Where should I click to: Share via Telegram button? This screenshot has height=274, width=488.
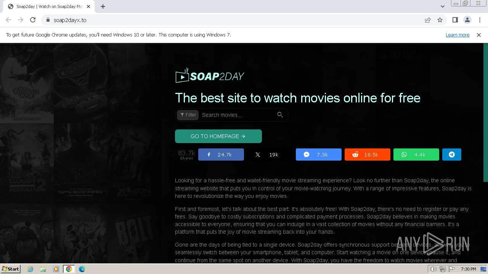452,155
